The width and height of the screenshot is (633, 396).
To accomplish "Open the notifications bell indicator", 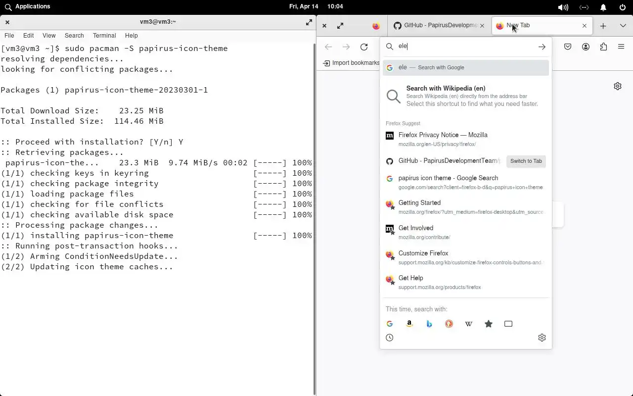I will (603, 7).
